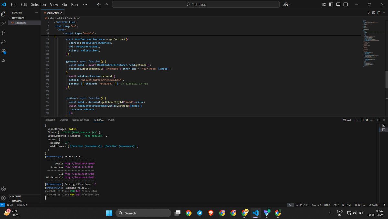
Task: Switch to the PORTS tab
Action: pyautogui.click(x=112, y=120)
